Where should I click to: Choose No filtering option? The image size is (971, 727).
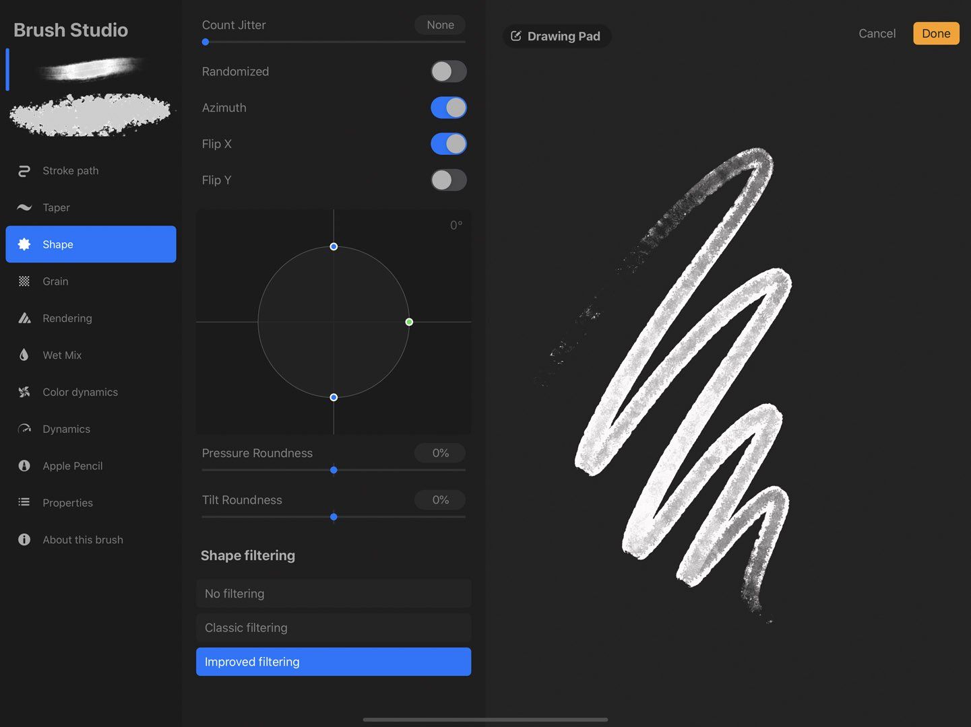pyautogui.click(x=333, y=593)
